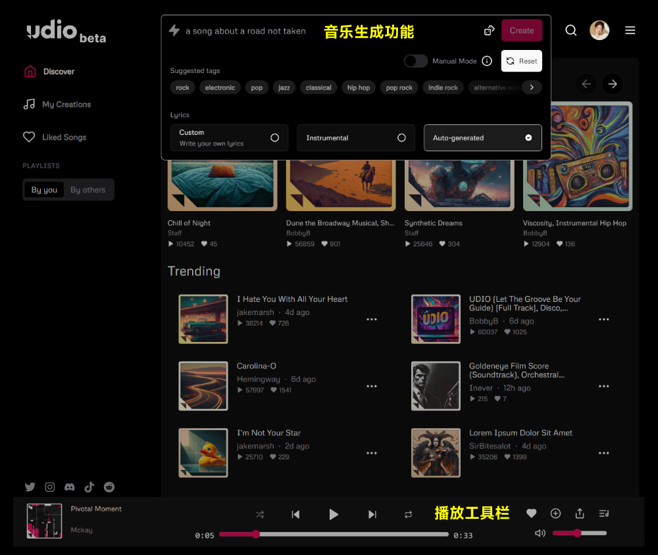
Task: Add the pop rock tag
Action: pos(399,87)
